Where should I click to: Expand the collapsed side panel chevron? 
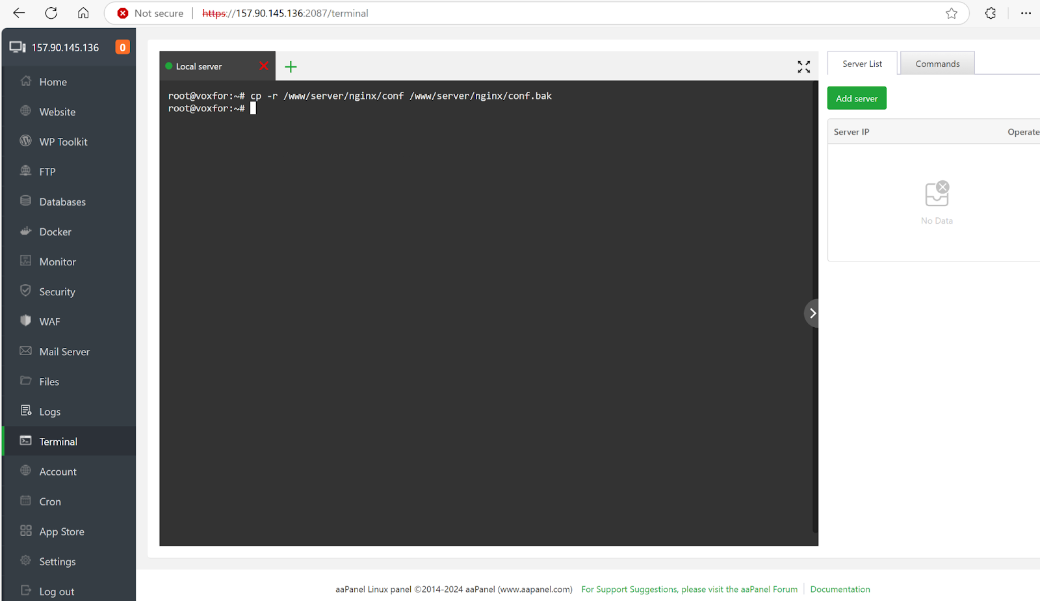point(812,313)
